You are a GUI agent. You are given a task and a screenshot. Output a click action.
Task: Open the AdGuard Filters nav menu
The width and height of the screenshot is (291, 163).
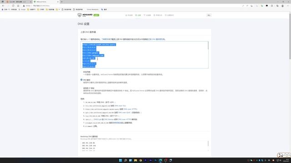coord(147,15)
